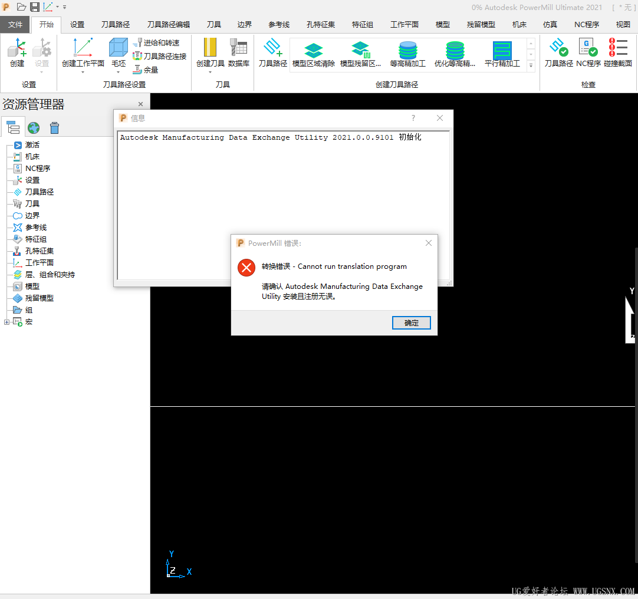The height and width of the screenshot is (599, 638).
Task: Choose the 等高精加工 strategy
Action: (407, 55)
